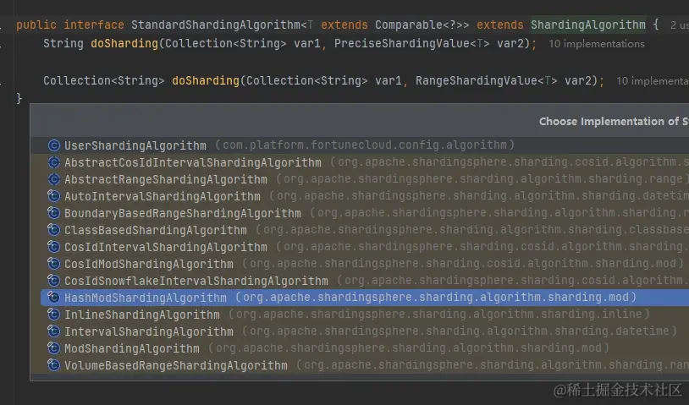Click the icon beside BoundaryBasedRangeShardingAlgorithm
689x405 pixels.
[x=53, y=213]
